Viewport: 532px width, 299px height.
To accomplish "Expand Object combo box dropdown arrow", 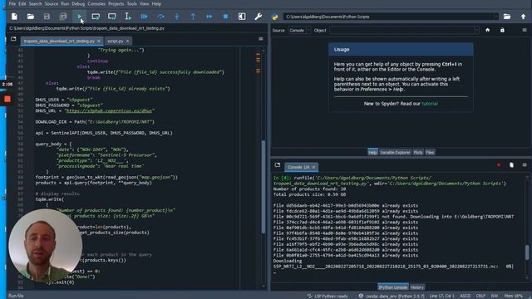I will (476, 30).
